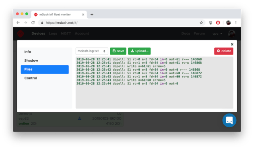This screenshot has height=149, width=254.
Task: Open the Docs link
Action: [x=186, y=34]
